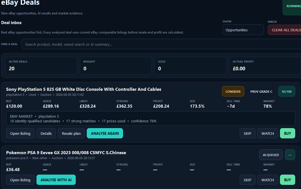Open Details for the PlayStation 5 deal
Screen dimensions: 301x189
pyautogui.click(x=46, y=133)
